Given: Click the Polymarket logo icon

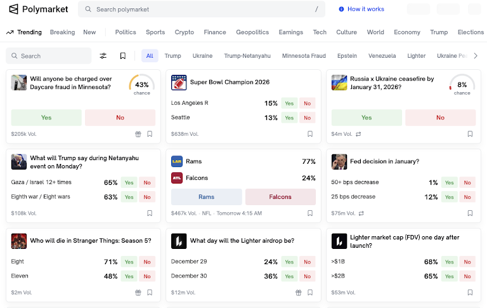Looking at the screenshot, I should pyautogui.click(x=13, y=9).
